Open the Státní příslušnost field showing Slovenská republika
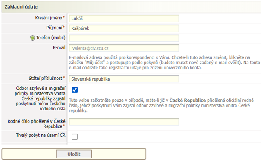The height and width of the screenshot is (161, 261). pyautogui.click(x=124, y=79)
